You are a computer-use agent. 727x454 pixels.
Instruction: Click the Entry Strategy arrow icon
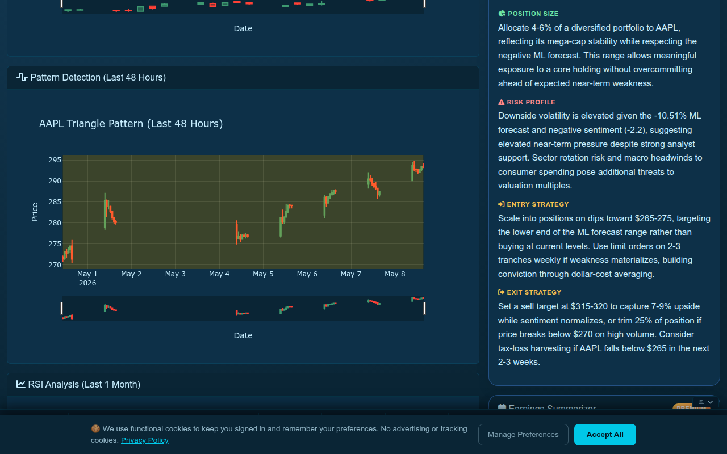[502, 204]
